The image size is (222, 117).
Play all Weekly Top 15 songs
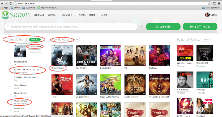pos(35,40)
